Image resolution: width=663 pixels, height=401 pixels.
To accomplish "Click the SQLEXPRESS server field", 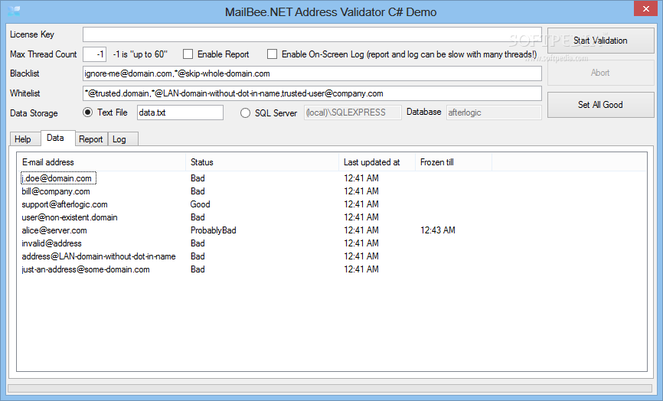I will [x=353, y=112].
